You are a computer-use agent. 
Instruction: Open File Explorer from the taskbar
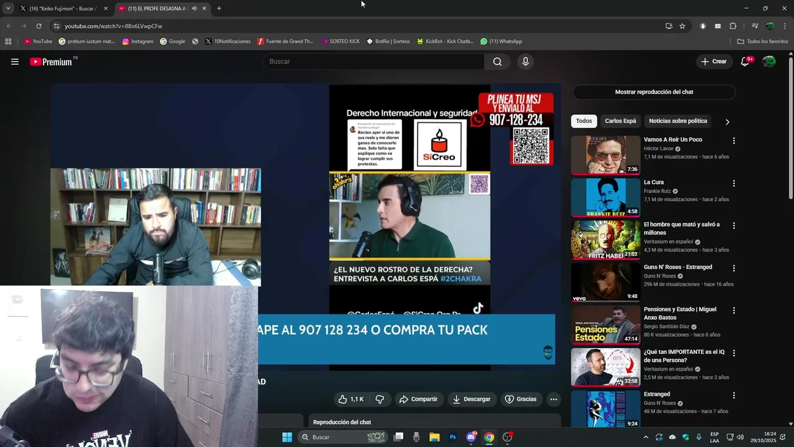tap(434, 437)
